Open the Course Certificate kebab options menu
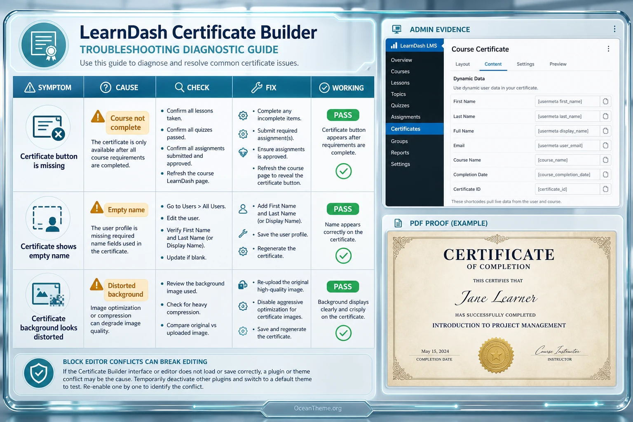Screen dimensions: 633x422 click(608, 49)
